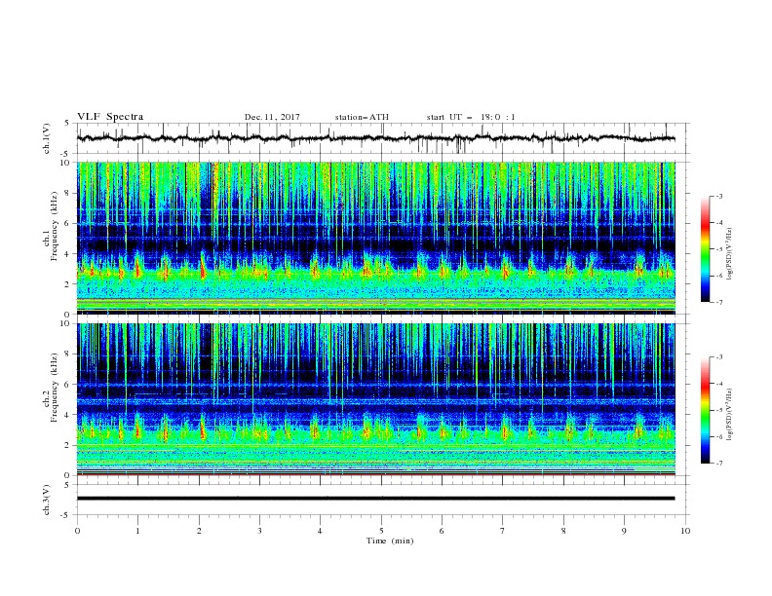Select the "start UT = 18:0 :1" text
This screenshot has height=596, width=772.
click(x=471, y=117)
